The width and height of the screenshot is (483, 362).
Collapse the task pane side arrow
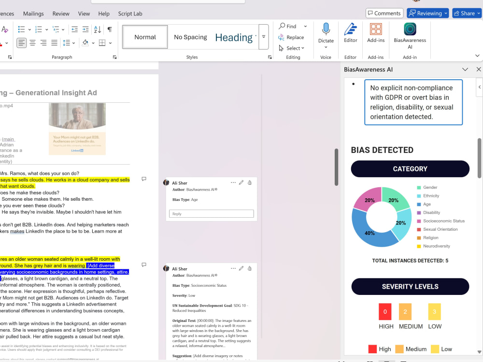pyautogui.click(x=479, y=87)
